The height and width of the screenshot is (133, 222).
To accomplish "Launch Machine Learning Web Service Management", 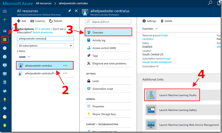I will 184,125.
